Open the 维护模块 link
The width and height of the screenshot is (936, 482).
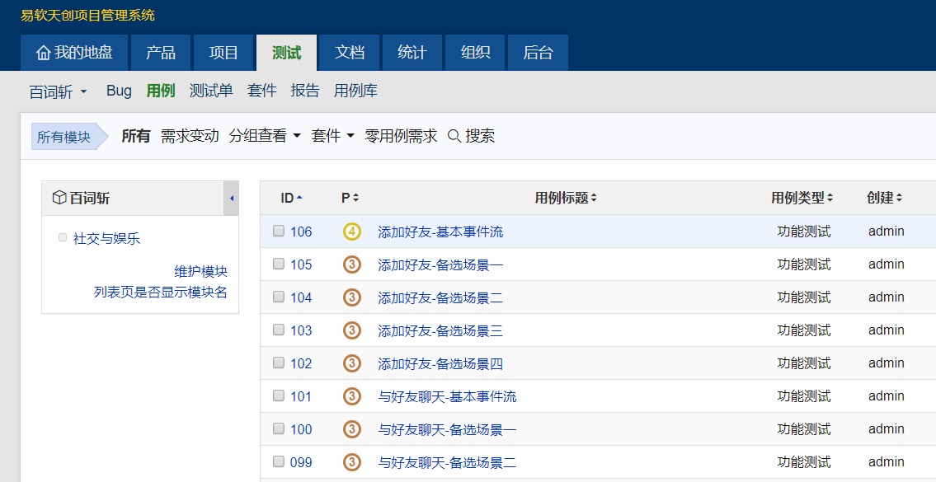[200, 271]
